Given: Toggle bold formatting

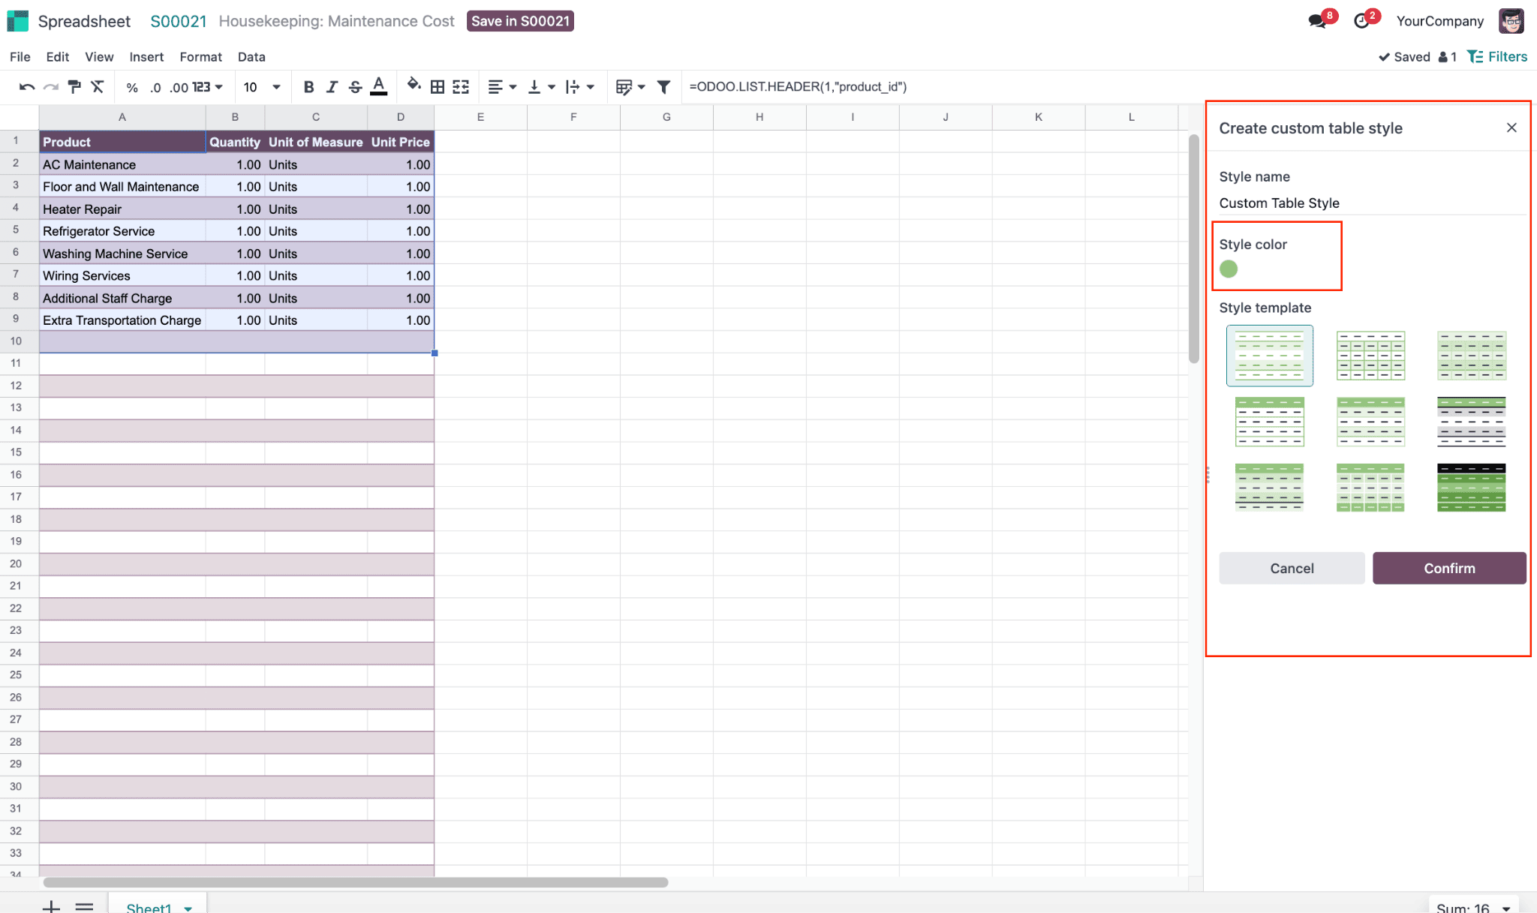Looking at the screenshot, I should pos(308,87).
